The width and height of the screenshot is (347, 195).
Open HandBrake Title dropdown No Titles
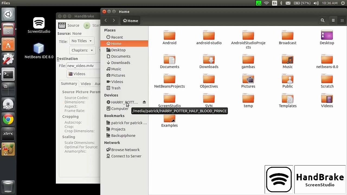tap(82, 41)
